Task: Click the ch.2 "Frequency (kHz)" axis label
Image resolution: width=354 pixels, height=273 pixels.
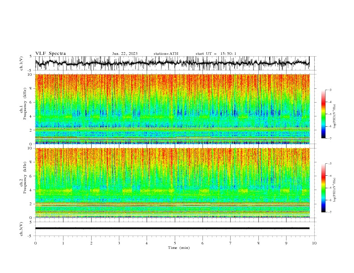Action: tap(25, 178)
